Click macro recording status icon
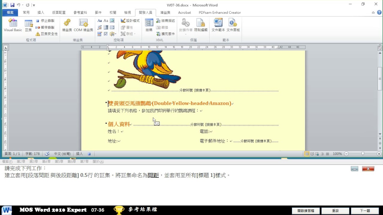Viewport: 383px width, 215px height. click(89, 154)
